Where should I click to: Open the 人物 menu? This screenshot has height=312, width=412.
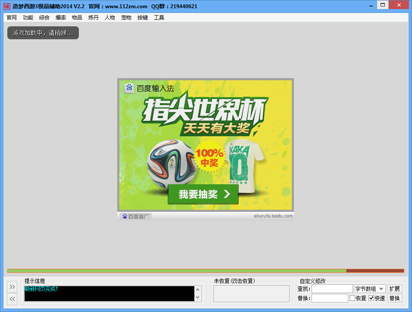110,18
